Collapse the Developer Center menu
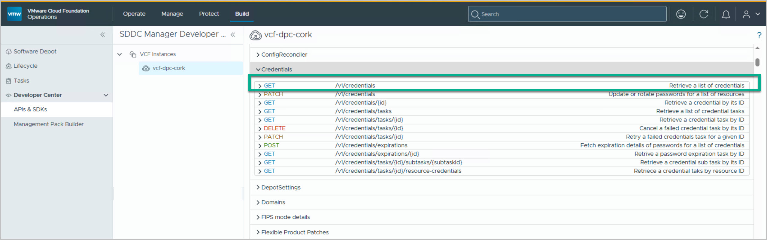The height and width of the screenshot is (240, 767). tap(106, 95)
